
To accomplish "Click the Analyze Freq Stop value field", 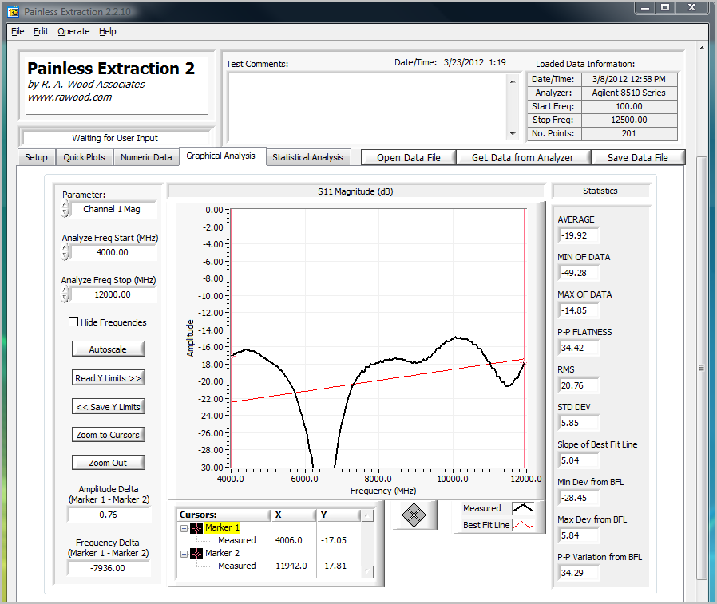I will click(113, 294).
